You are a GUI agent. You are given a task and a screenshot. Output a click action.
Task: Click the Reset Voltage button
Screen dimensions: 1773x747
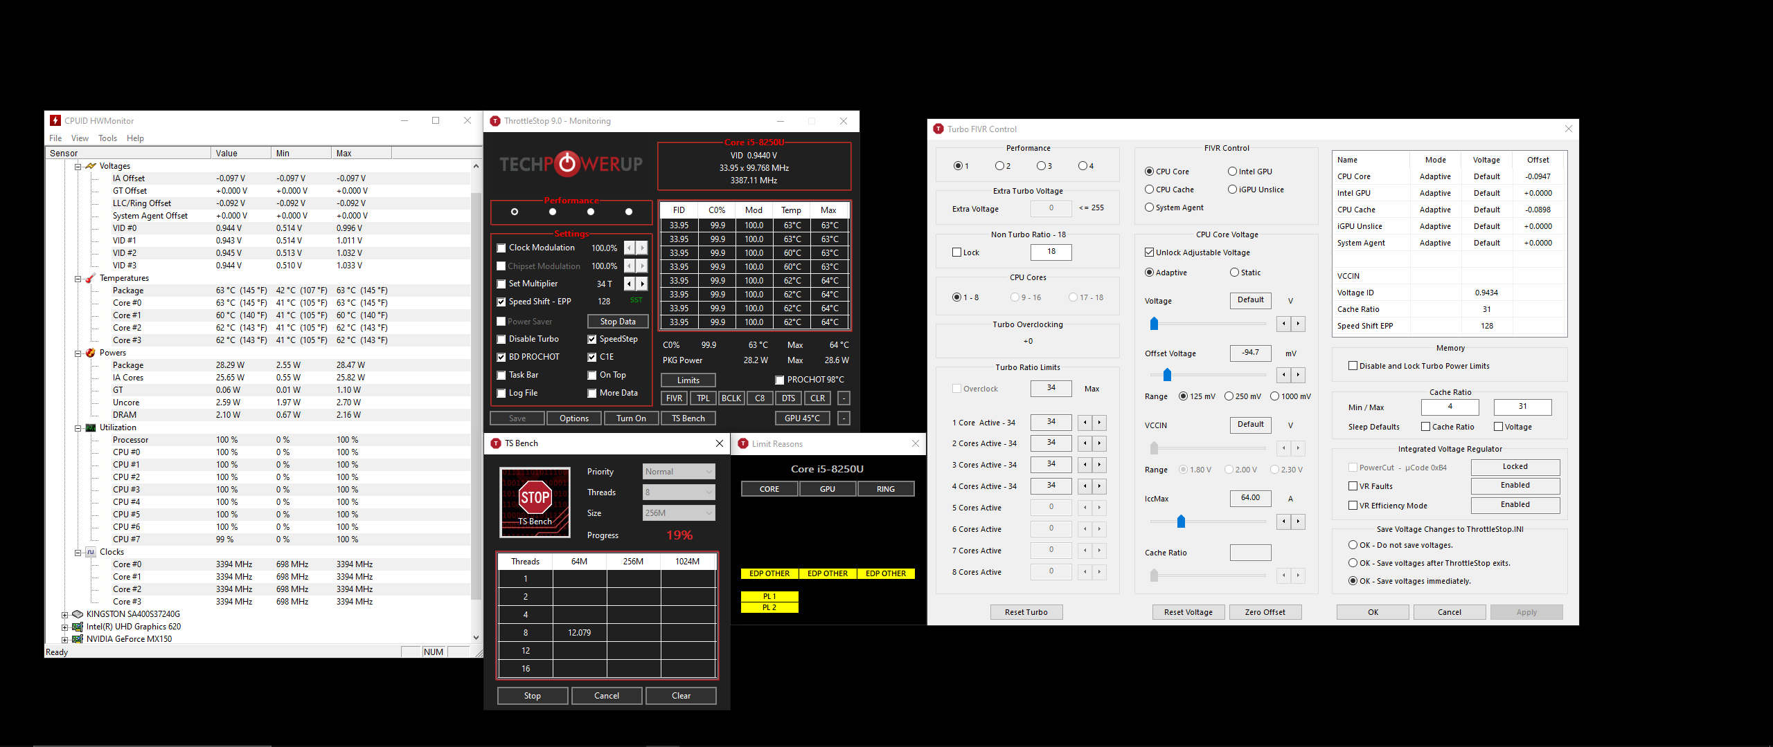click(1188, 612)
